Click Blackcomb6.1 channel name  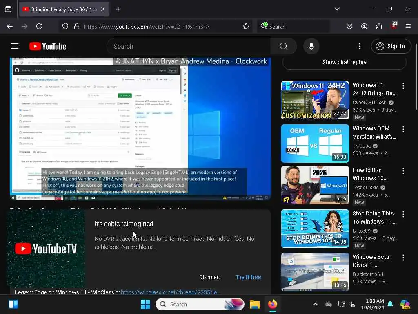[368, 274]
